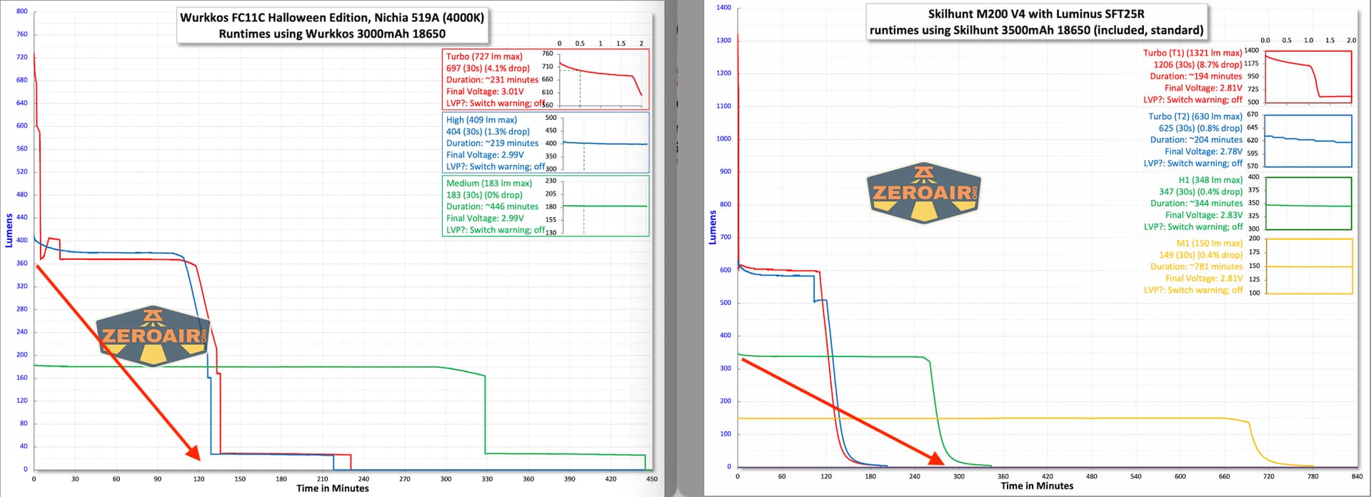Open the Wurkkos High blue inset graph

[x=606, y=143]
